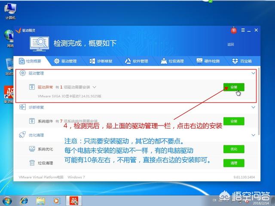Click the 清理 button for 垃圾清理

coord(234,163)
